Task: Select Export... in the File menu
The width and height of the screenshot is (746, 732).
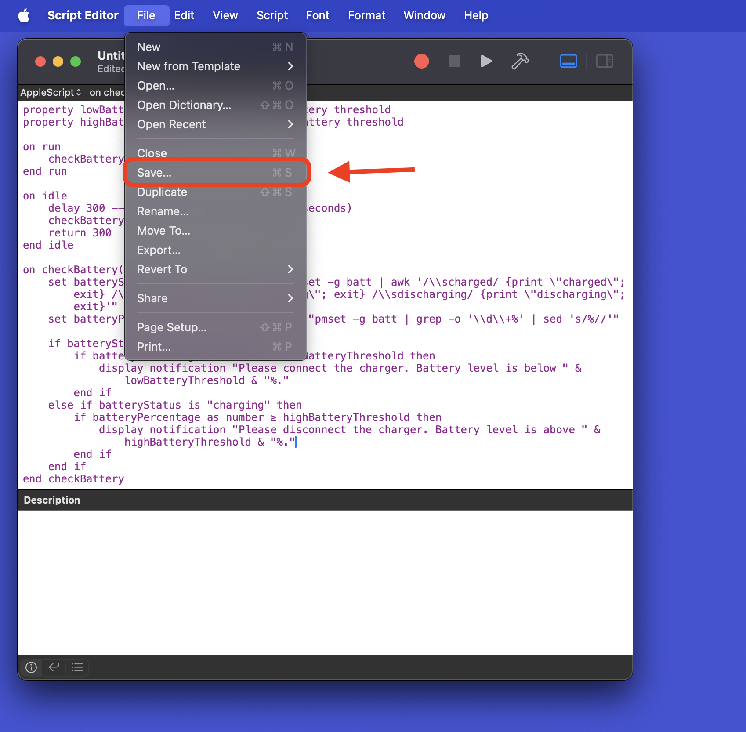Action: [x=159, y=250]
